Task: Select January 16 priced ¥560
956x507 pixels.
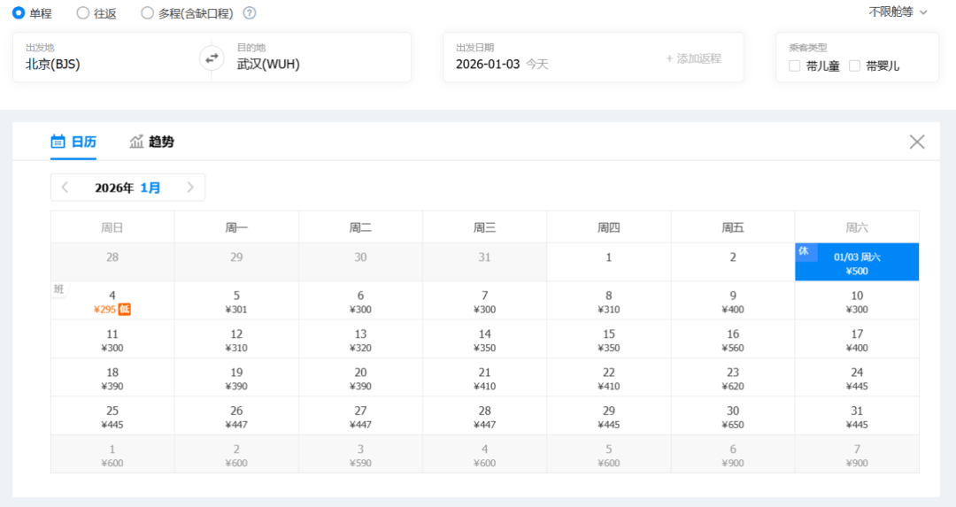Action: [733, 340]
